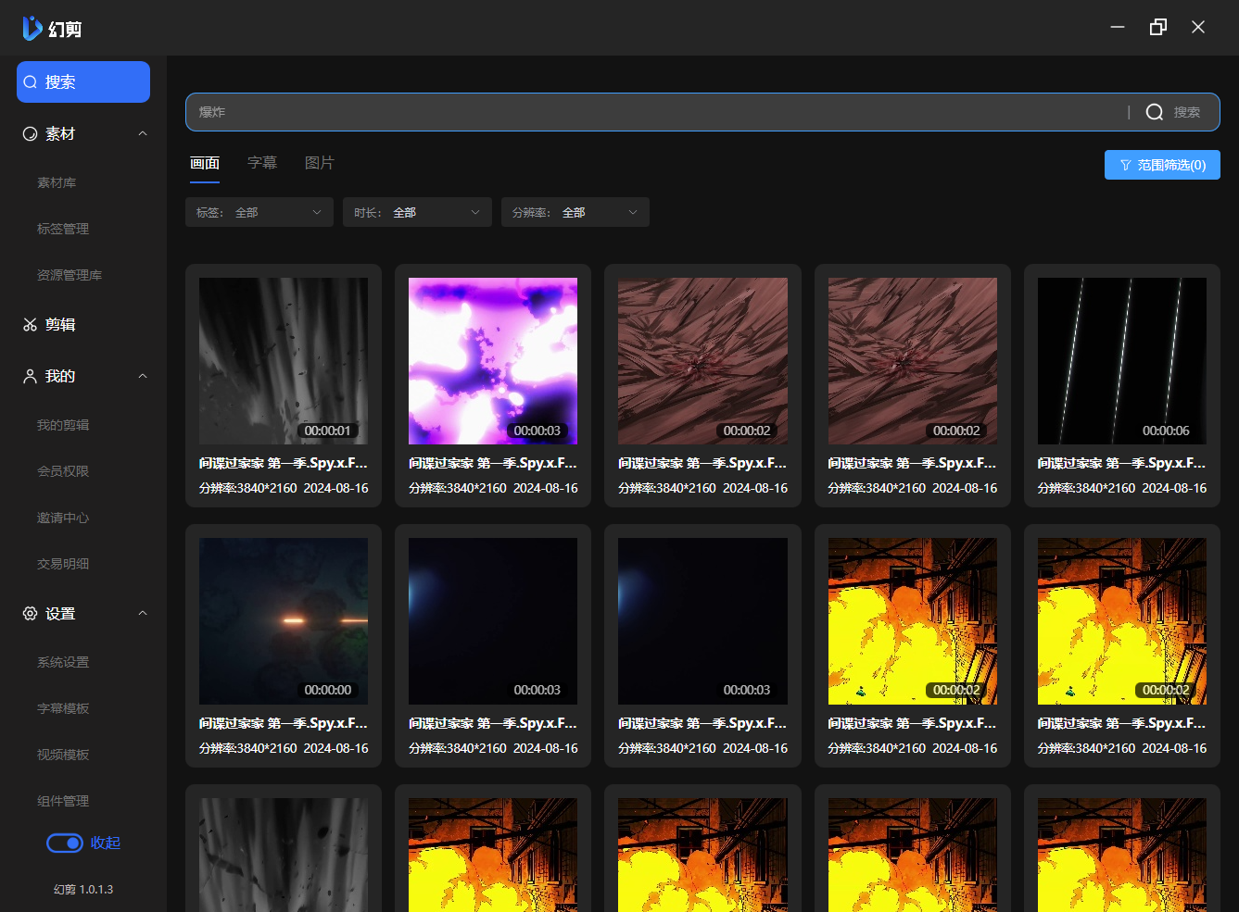The height and width of the screenshot is (912, 1239).
Task: Open the orange-glow thumbnail lasting 00:00:00
Action: [x=284, y=621]
